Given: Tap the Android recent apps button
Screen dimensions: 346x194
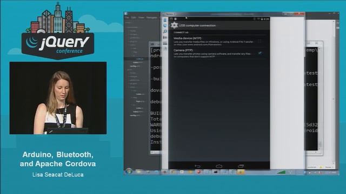Looking at the screenshot, I should [241, 166].
